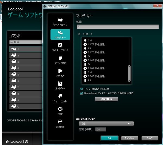Click the keystroke list scrollbar thumb

click(x=129, y=73)
